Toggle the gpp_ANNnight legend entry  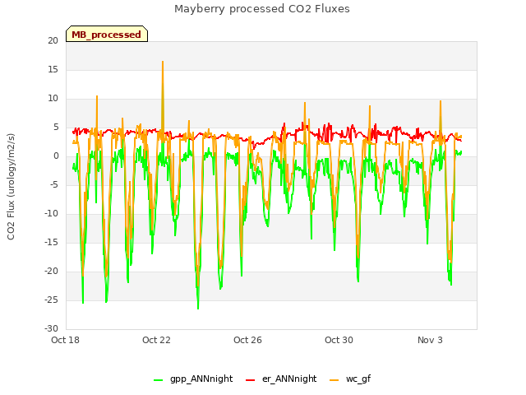(193, 379)
